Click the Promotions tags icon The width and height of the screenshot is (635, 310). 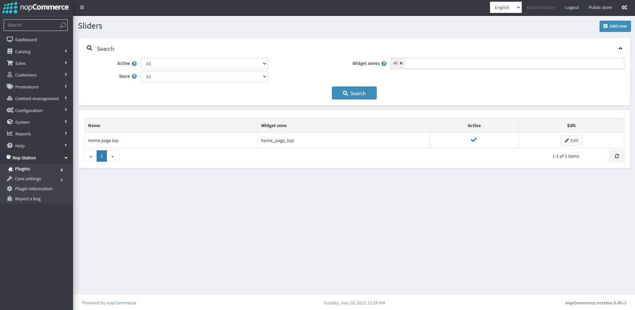(10, 86)
